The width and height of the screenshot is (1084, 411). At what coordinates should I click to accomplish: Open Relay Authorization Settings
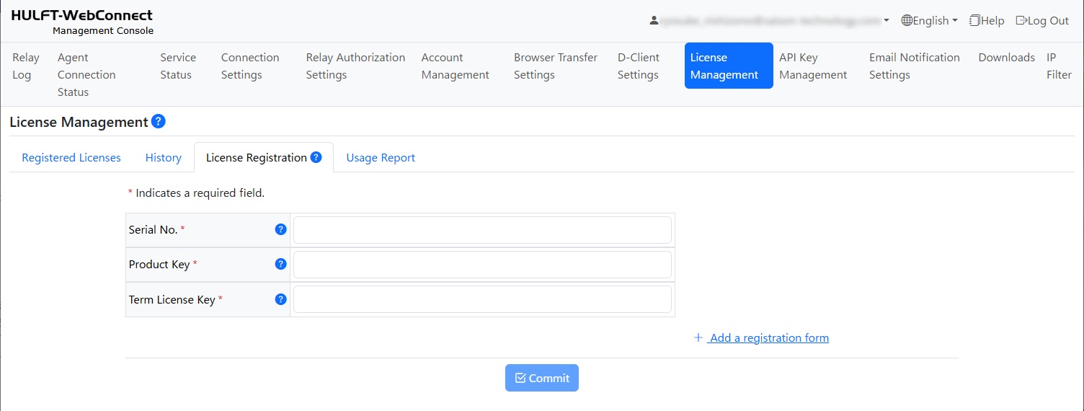(355, 66)
